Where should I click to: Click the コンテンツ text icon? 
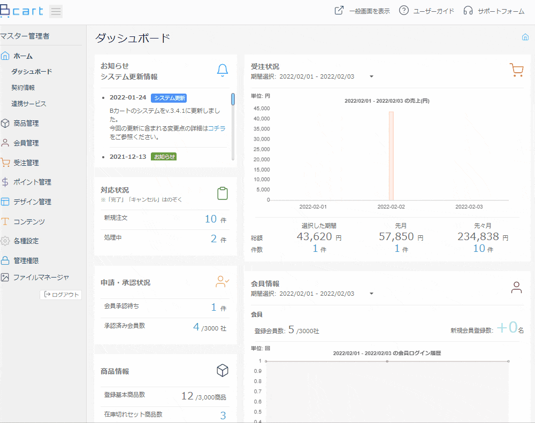[5, 221]
